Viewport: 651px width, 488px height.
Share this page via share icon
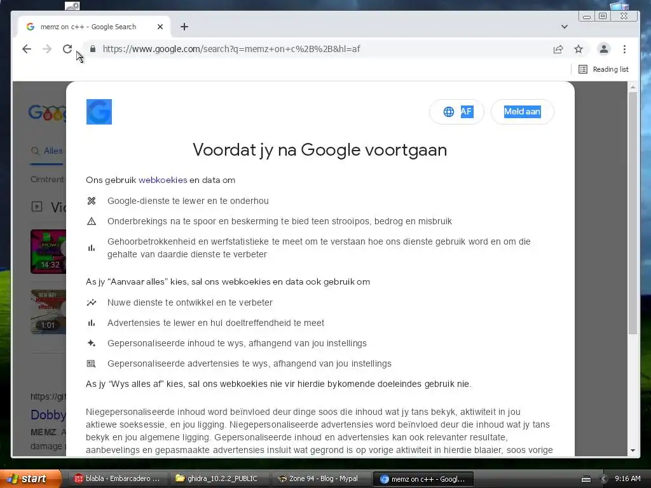pyautogui.click(x=558, y=50)
